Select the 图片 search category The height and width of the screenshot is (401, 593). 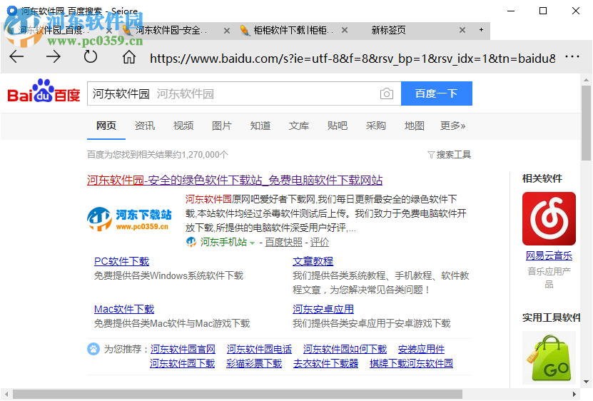click(222, 126)
